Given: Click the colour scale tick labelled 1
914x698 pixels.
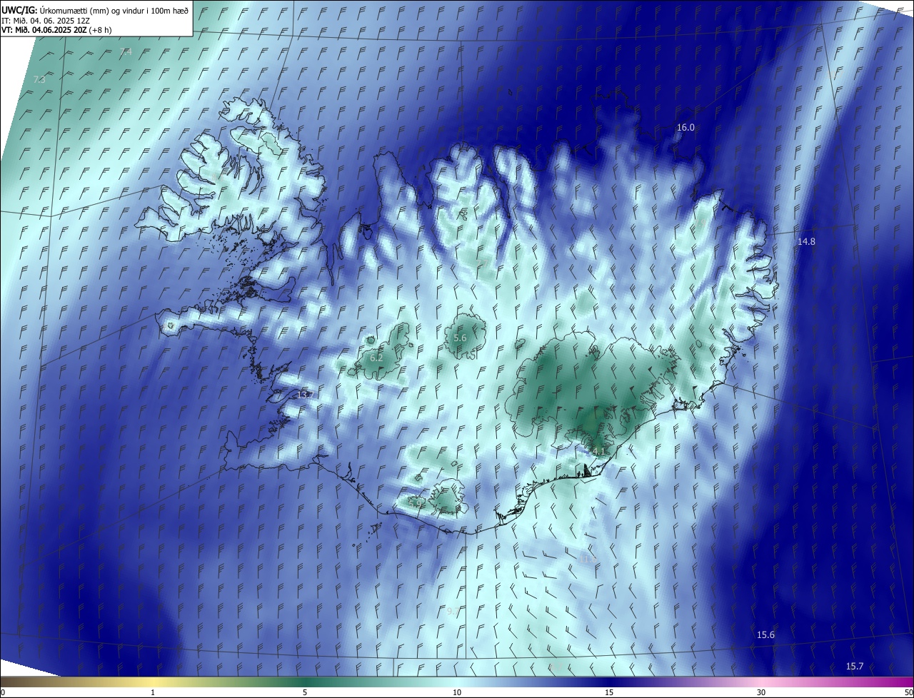Looking at the screenshot, I should pyautogui.click(x=153, y=692).
